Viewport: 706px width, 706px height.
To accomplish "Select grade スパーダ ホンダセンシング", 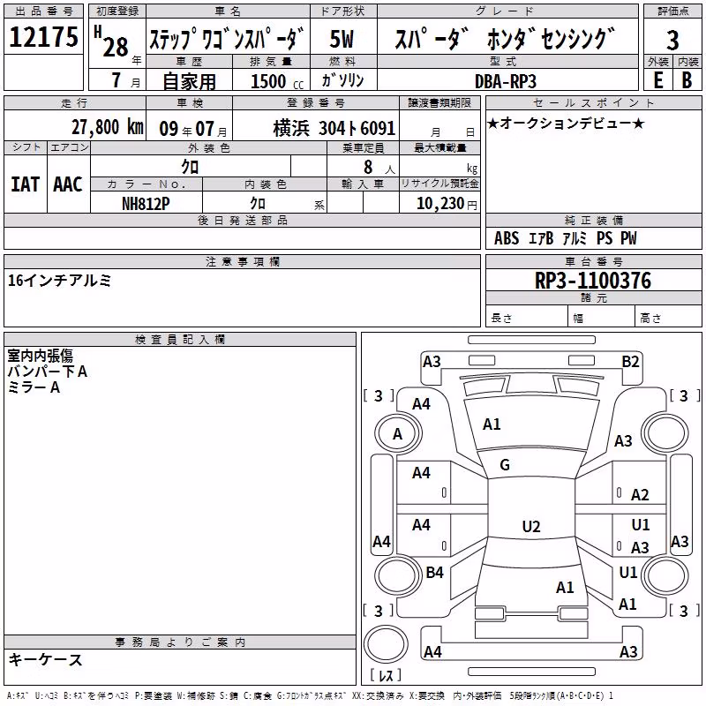I will point(505,39).
